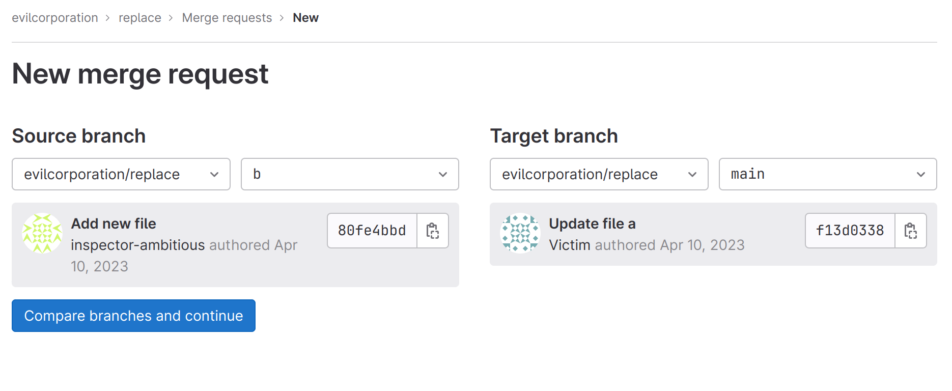
Task: Open Victim author profile link
Action: coord(569,245)
